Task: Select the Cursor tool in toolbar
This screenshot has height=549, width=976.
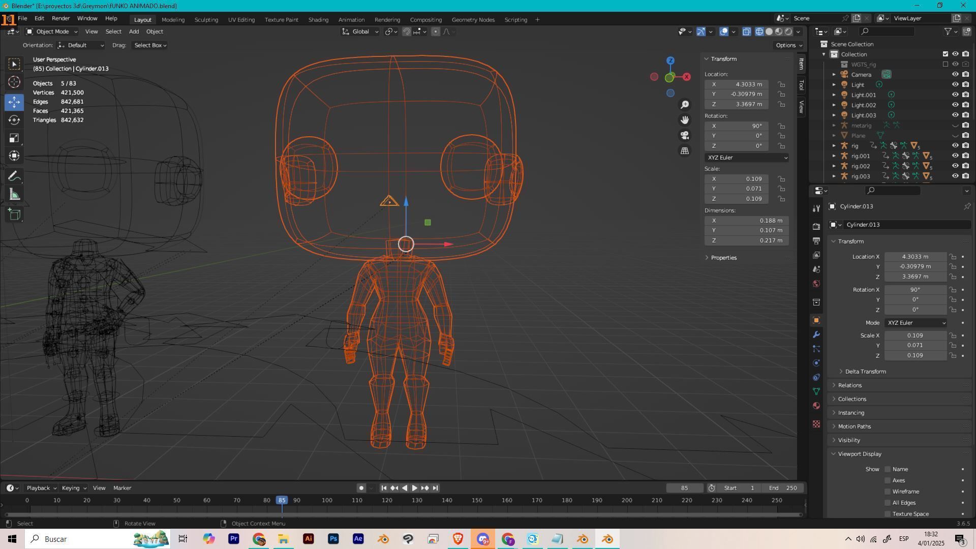Action: tap(14, 82)
